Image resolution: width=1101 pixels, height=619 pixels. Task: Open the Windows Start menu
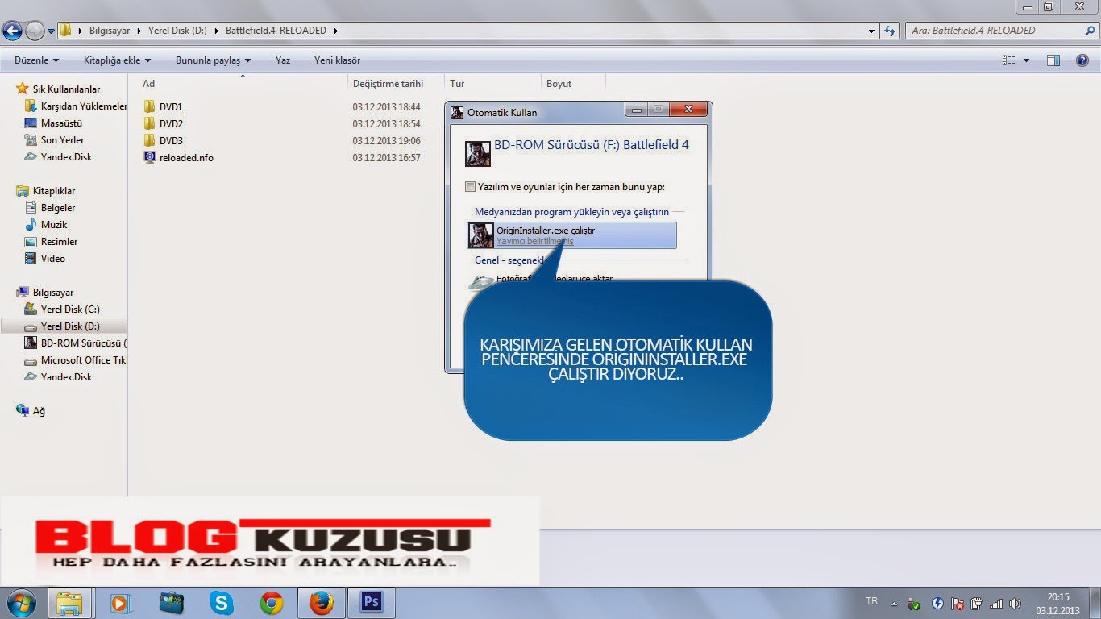coord(21,602)
